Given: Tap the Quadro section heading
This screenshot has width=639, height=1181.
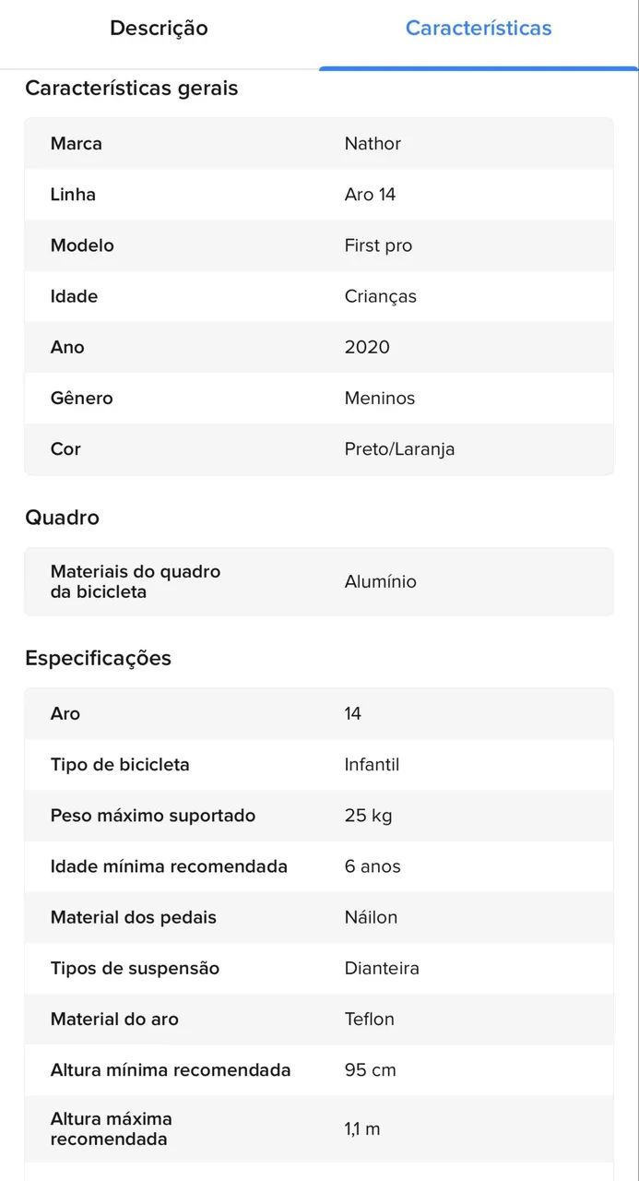Looking at the screenshot, I should click(x=62, y=518).
